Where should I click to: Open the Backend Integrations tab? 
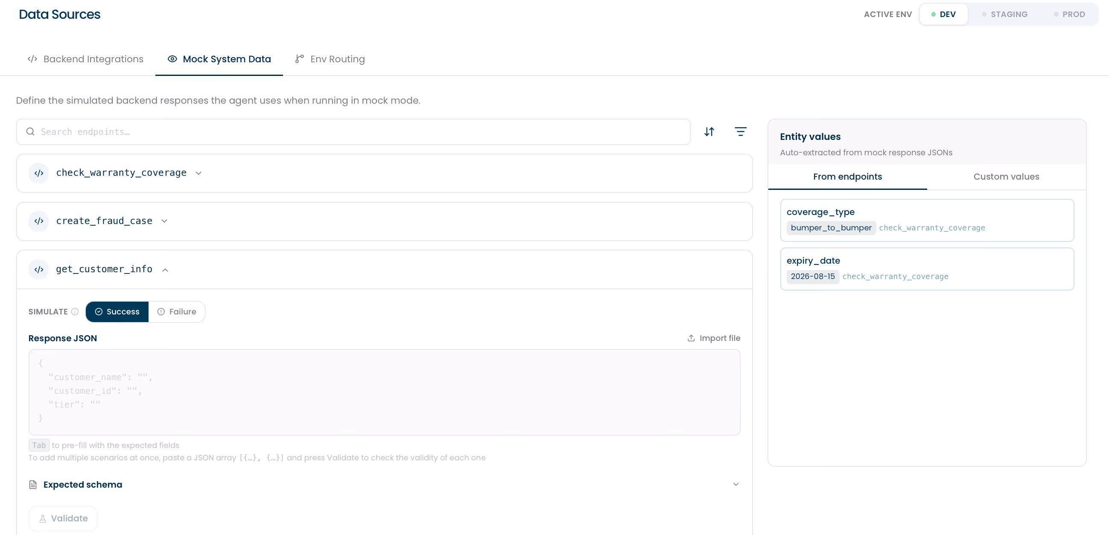tap(85, 59)
